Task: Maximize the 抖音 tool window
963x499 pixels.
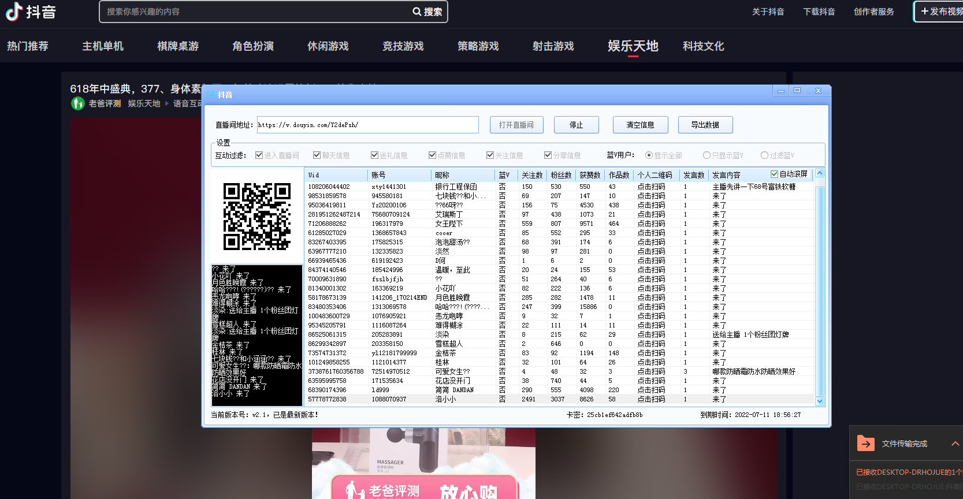Action: 797,91
